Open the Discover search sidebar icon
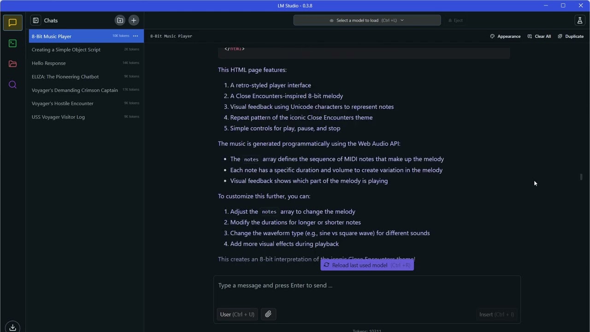The image size is (590, 332). click(12, 85)
